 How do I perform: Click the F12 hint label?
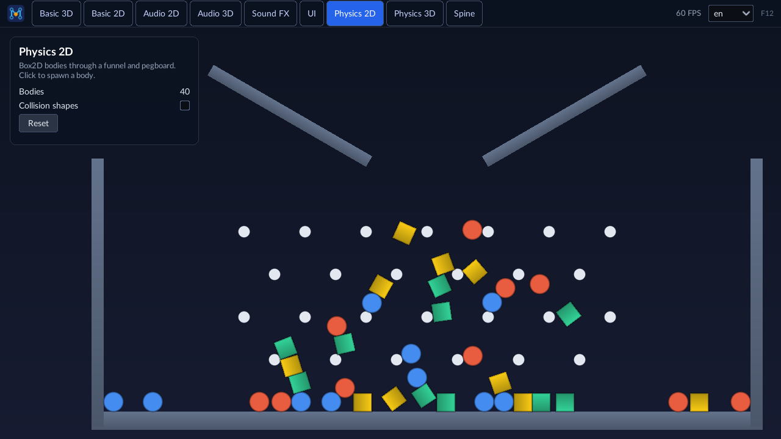(767, 13)
